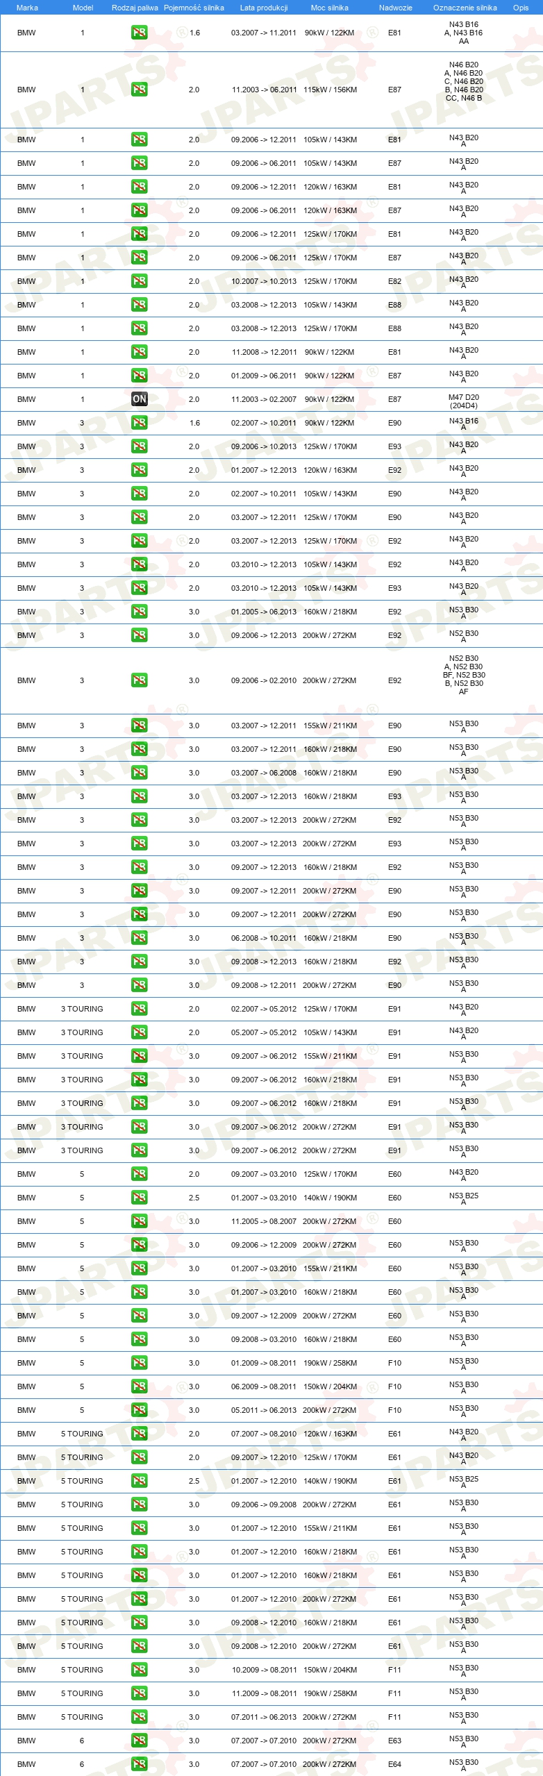Select the E64 body code cell
Viewport: 543px width, 1776px height.
[x=394, y=1764]
